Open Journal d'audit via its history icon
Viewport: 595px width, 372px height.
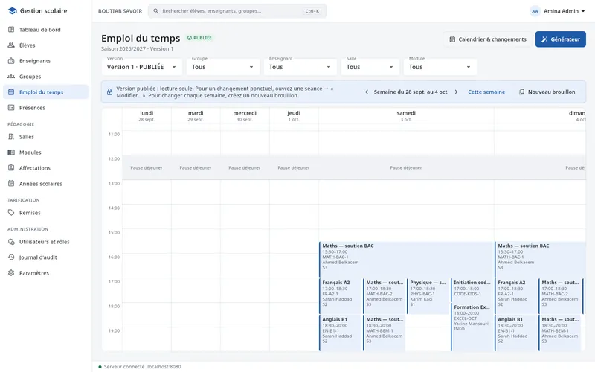[11, 257]
